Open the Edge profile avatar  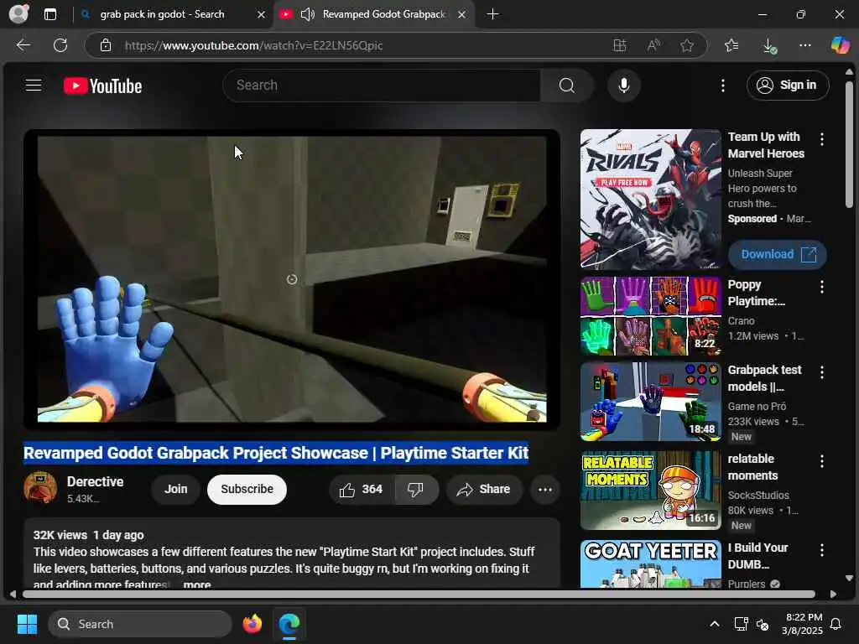coord(18,13)
